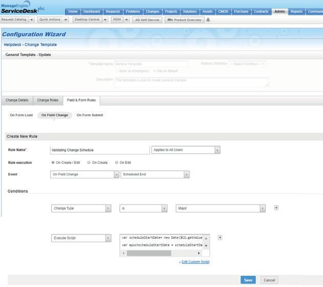Open the Reports tab
The height and width of the screenshot is (287, 323).
pos(296,12)
